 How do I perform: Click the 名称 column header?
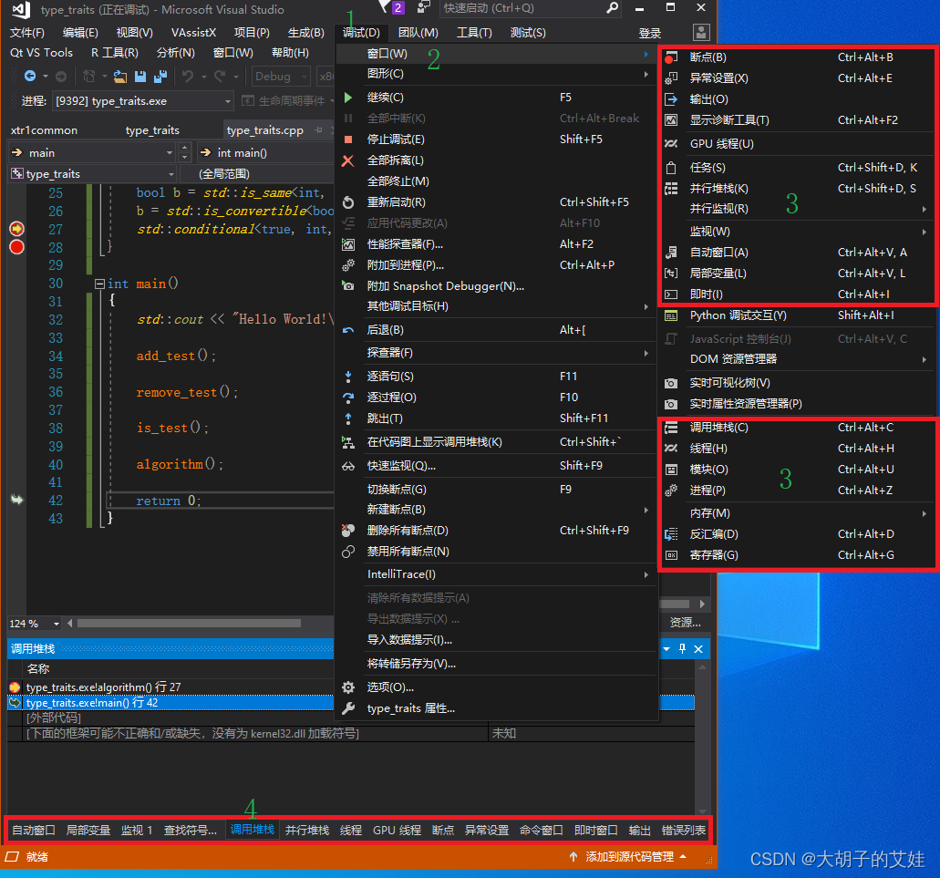[37, 669]
